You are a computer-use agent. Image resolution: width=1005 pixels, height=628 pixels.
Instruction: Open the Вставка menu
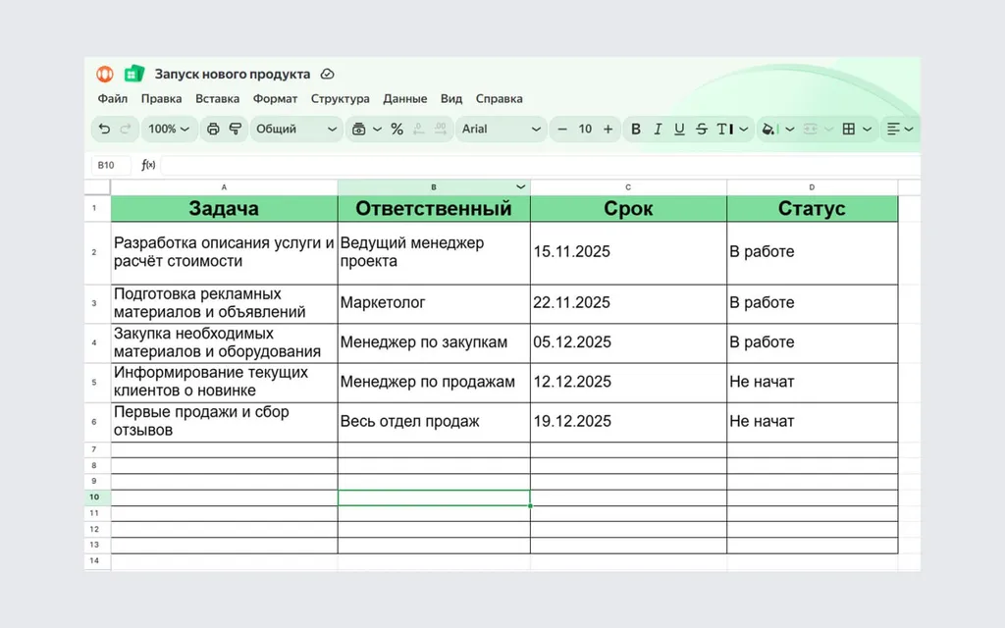click(217, 99)
